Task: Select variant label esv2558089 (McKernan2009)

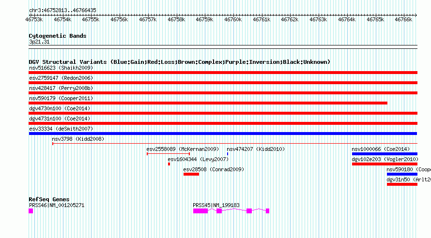Action: click(x=183, y=149)
